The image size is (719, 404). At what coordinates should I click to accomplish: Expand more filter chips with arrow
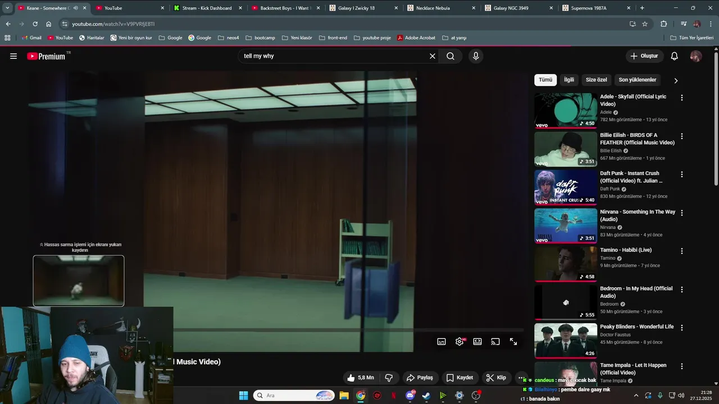point(676,80)
